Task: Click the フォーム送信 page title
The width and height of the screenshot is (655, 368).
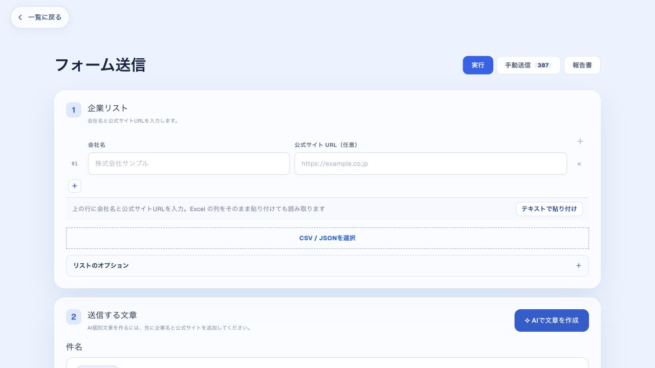Action: click(x=100, y=65)
